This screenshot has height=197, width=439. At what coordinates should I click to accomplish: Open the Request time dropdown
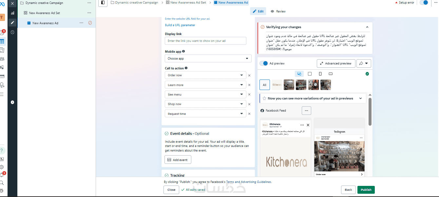(205, 114)
